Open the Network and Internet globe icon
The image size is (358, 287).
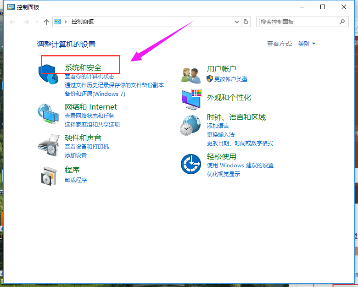tap(48, 114)
